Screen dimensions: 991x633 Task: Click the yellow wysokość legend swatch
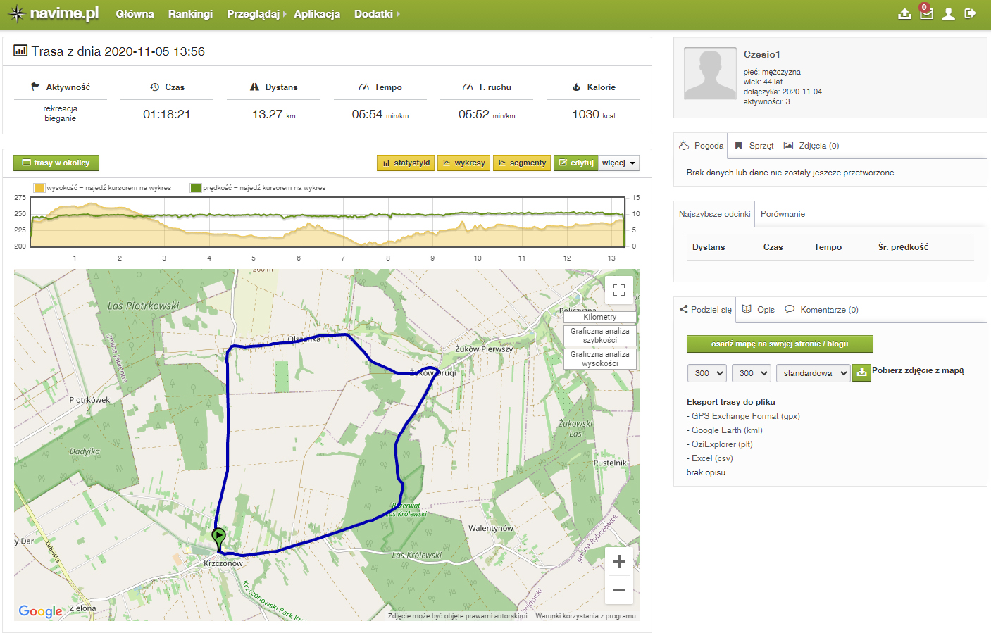pyautogui.click(x=39, y=188)
